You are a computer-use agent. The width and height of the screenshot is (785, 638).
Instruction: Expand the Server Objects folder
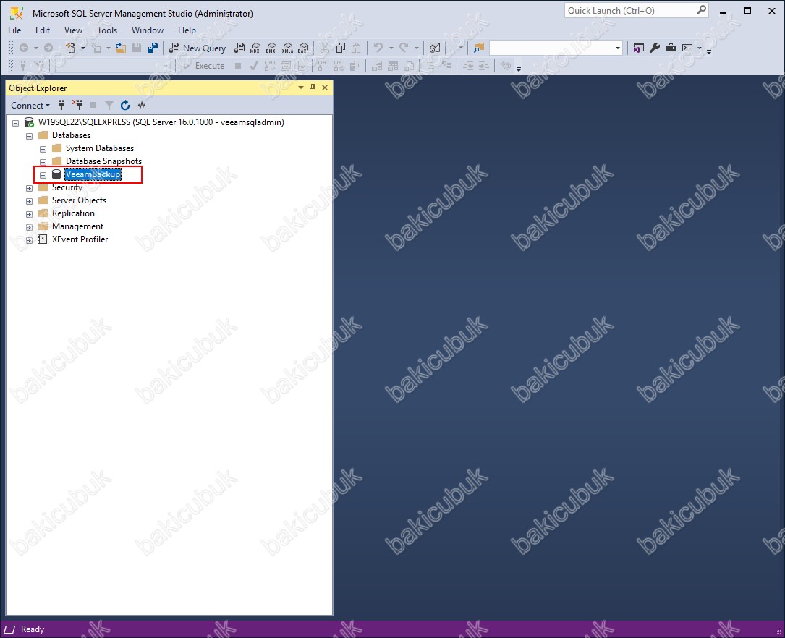(x=29, y=201)
